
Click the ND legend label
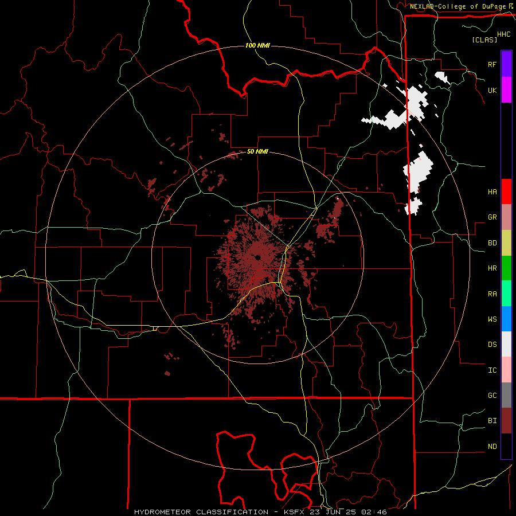click(x=492, y=447)
